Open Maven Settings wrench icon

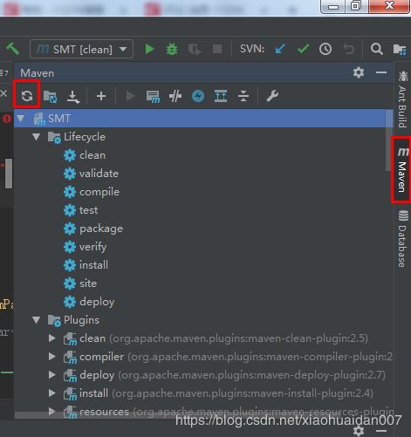coord(272,96)
